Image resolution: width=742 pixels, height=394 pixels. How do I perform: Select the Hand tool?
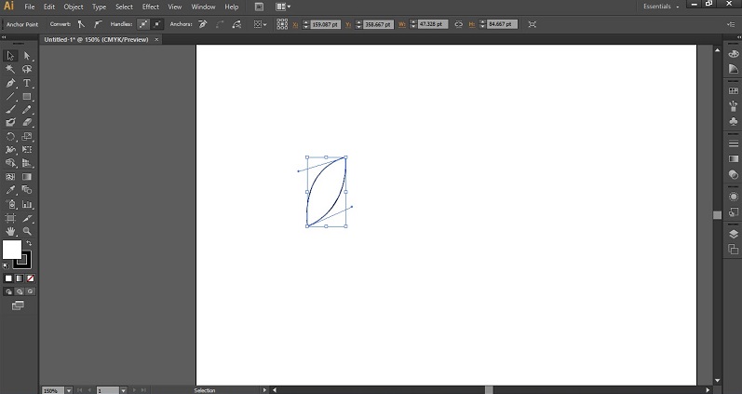click(10, 230)
